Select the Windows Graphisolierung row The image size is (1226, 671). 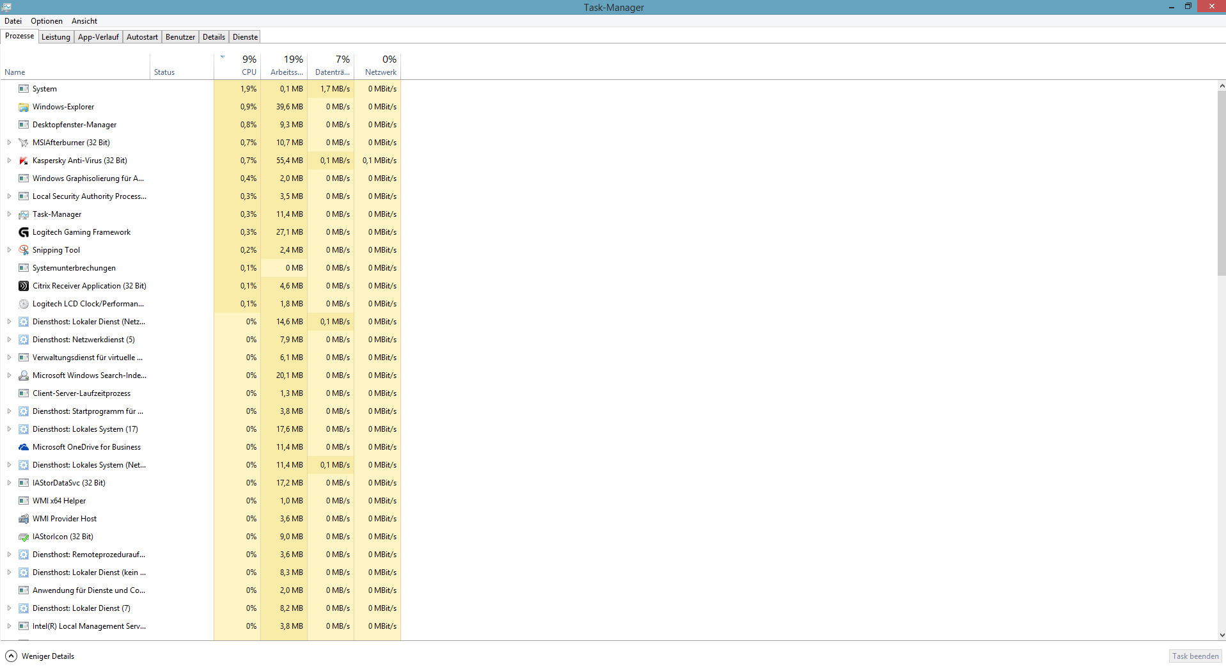201,178
